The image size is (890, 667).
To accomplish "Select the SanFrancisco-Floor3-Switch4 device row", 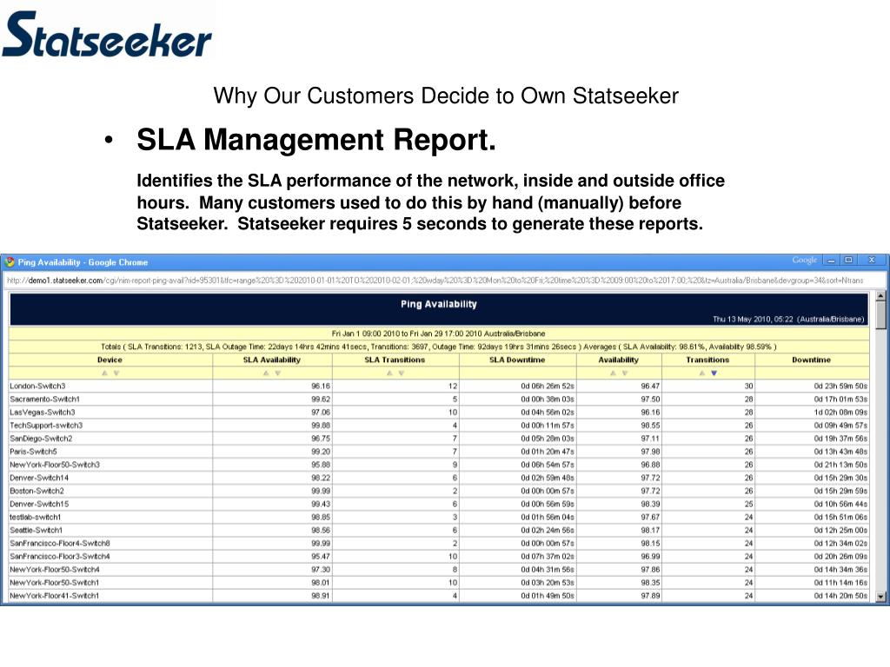I will point(439,556).
